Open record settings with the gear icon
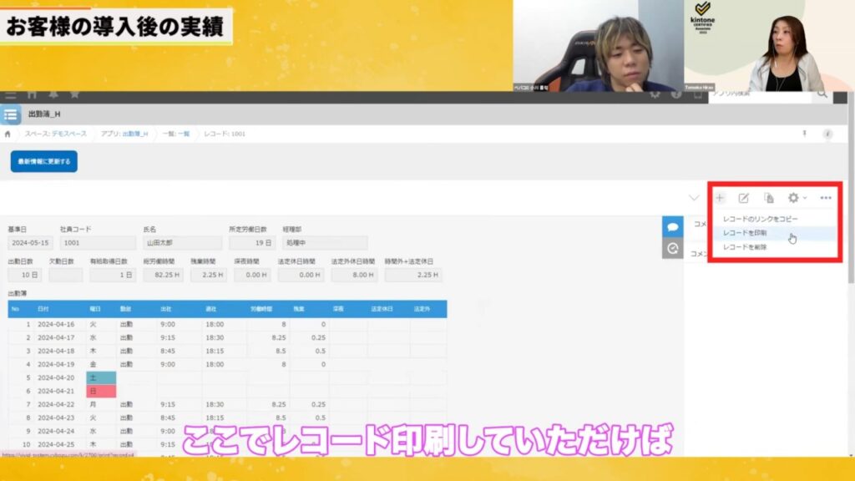Screen dimensions: 855x481 coord(793,198)
